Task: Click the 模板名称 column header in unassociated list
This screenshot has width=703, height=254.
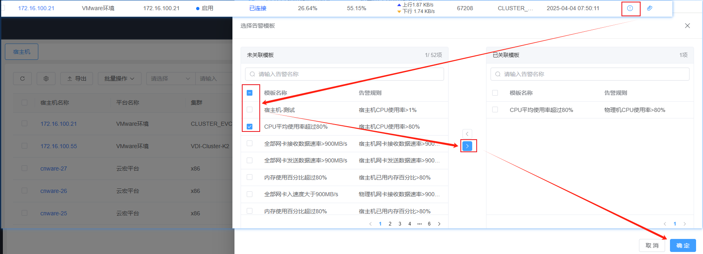Action: coord(276,93)
